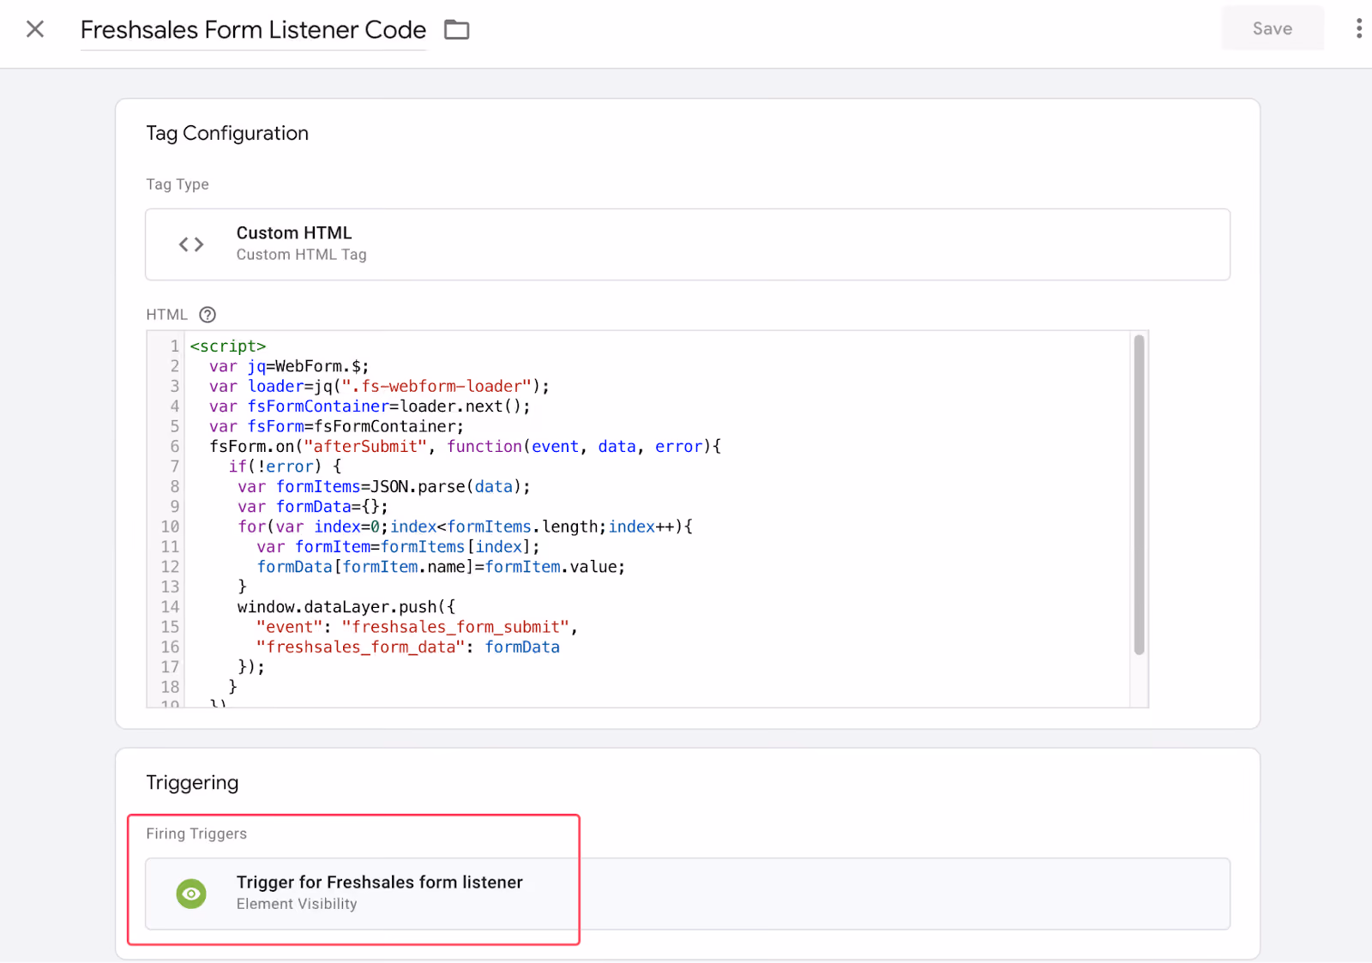The width and height of the screenshot is (1372, 963).
Task: Click the "freshsales_form_data" code line
Action: 408,647
